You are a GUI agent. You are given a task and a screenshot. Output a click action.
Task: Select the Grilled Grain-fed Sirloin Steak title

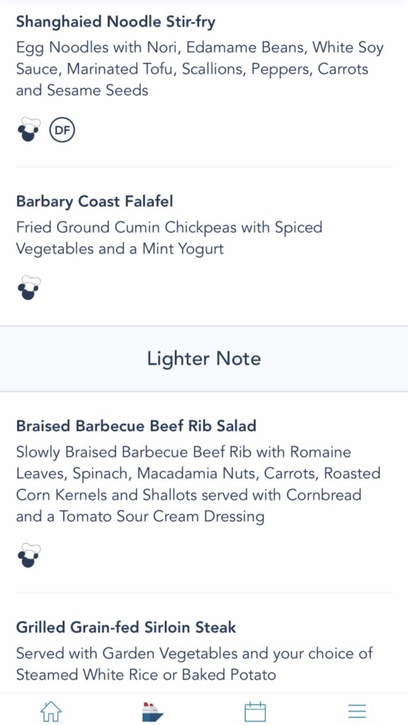(x=126, y=627)
